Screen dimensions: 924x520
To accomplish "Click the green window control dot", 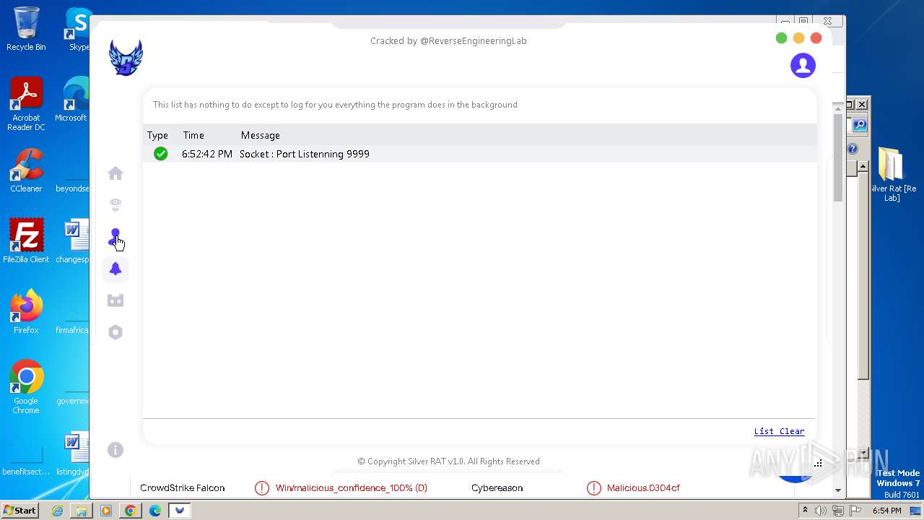I will [x=781, y=38].
